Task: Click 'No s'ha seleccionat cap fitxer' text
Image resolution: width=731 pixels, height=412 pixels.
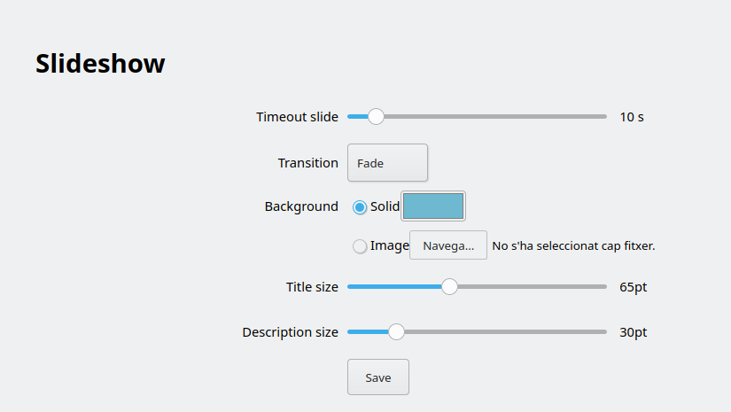Action: pyautogui.click(x=573, y=245)
